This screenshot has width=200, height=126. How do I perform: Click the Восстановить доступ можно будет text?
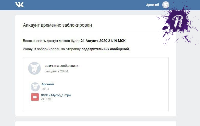[x=52, y=41]
